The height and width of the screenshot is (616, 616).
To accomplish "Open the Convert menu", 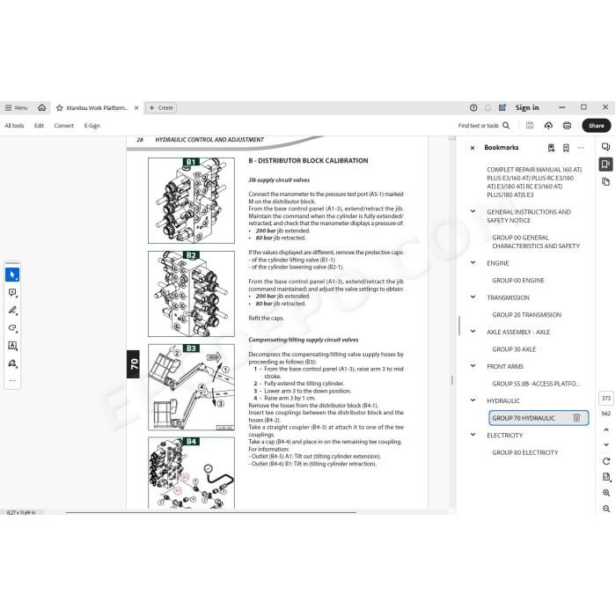I will 63,126.
